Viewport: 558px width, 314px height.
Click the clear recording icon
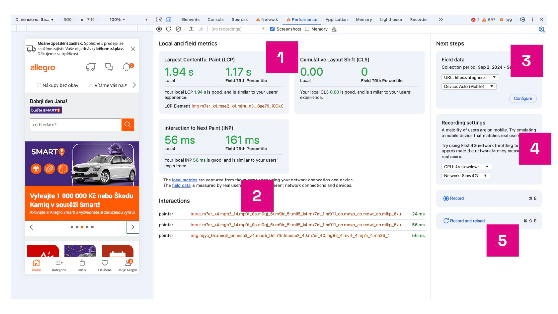(178, 29)
